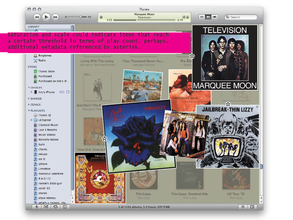Open the Last 3 Months playlist
The width and height of the screenshot is (293, 220).
(x=47, y=130)
